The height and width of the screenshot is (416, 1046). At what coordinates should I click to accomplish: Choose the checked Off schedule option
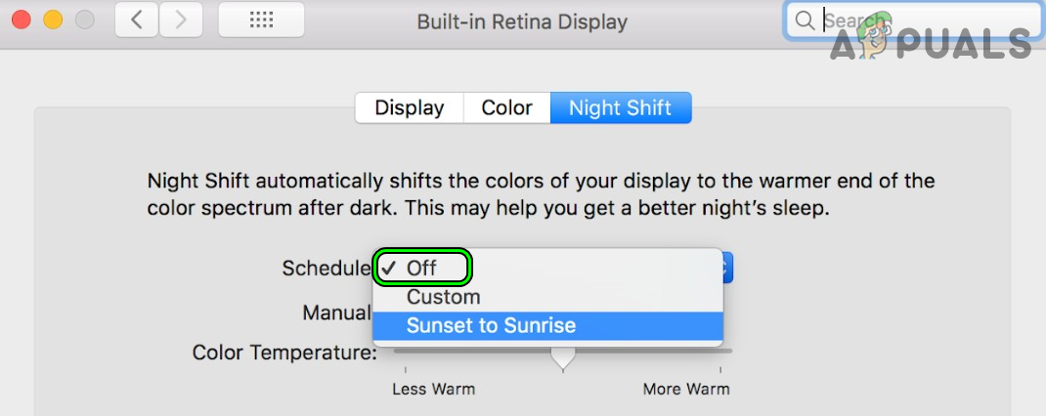tap(422, 268)
